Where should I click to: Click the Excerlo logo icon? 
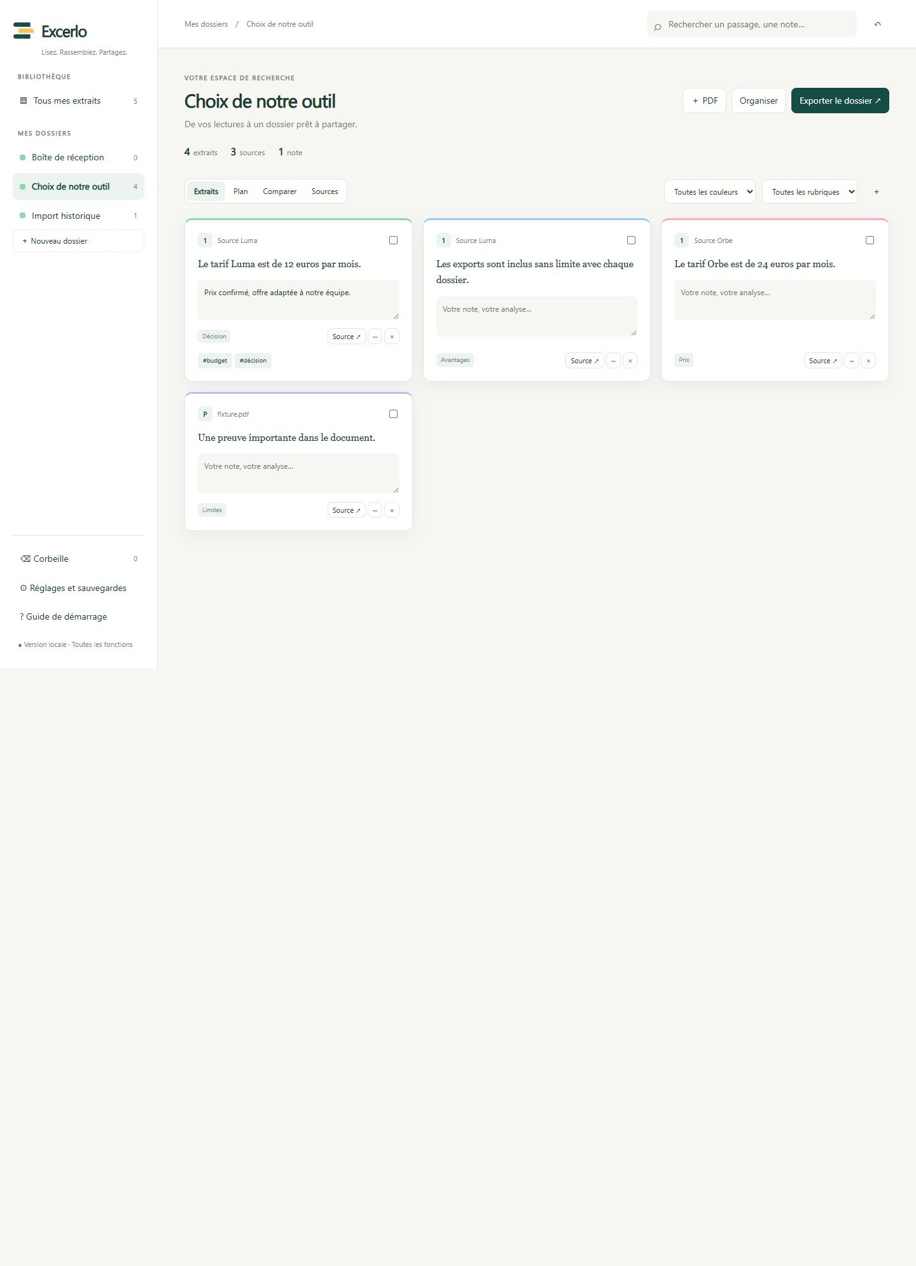tap(24, 31)
